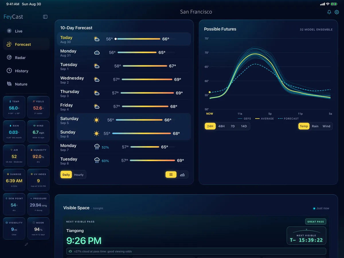Click Sunday Sep 6 sun icon
This screenshot has width=344, height=258.
pyautogui.click(x=97, y=133)
